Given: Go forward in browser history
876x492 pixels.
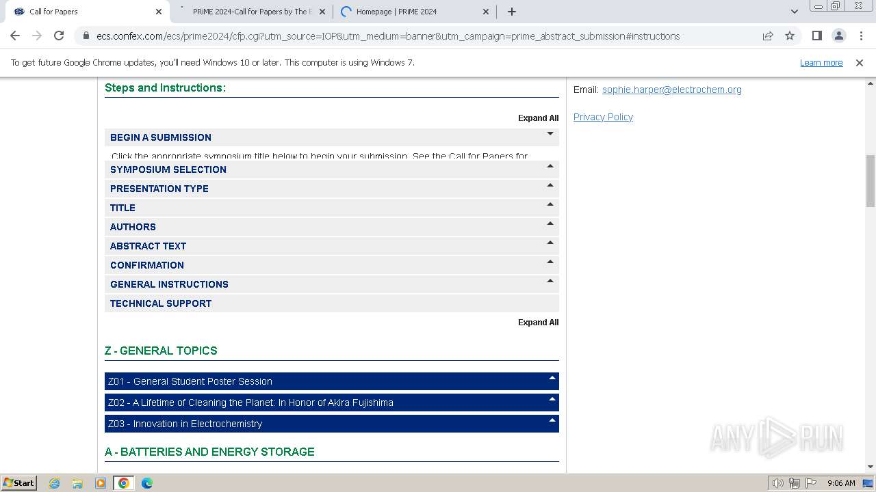Looking at the screenshot, I should pos(37,36).
